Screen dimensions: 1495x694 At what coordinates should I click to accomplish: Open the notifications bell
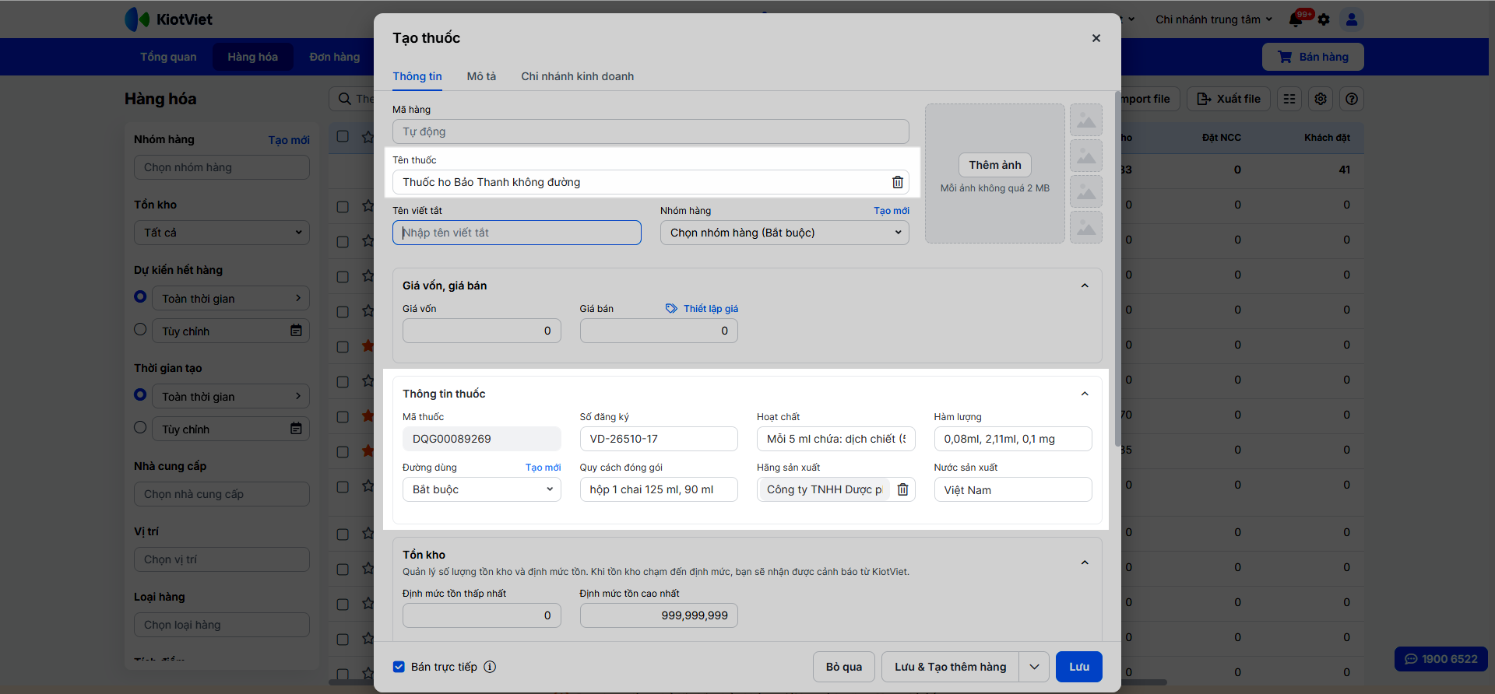(1296, 19)
